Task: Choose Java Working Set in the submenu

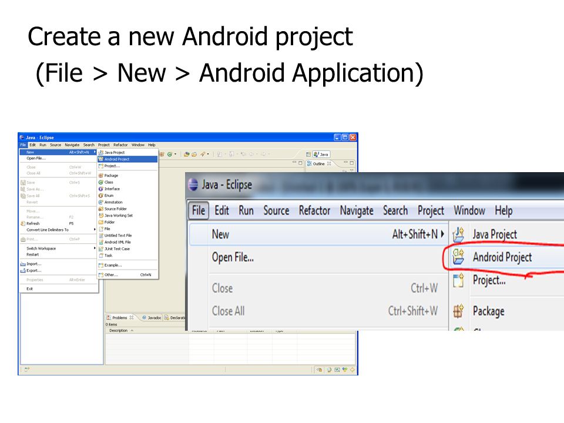Action: (127, 216)
